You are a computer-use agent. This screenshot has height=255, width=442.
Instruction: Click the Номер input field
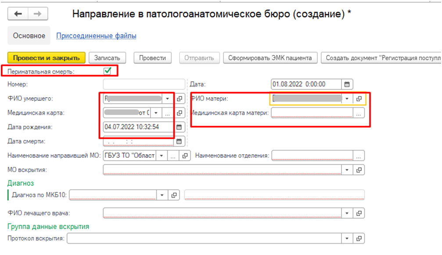coord(144,84)
